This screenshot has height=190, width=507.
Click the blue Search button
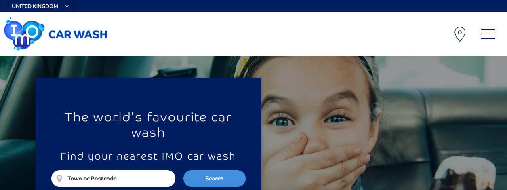(x=214, y=179)
